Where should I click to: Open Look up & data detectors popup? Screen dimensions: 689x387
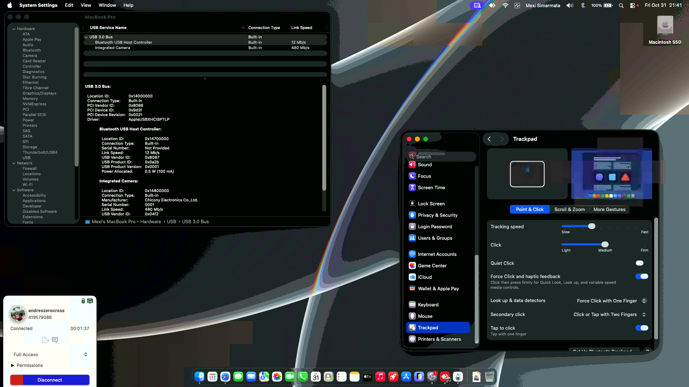coord(611,301)
